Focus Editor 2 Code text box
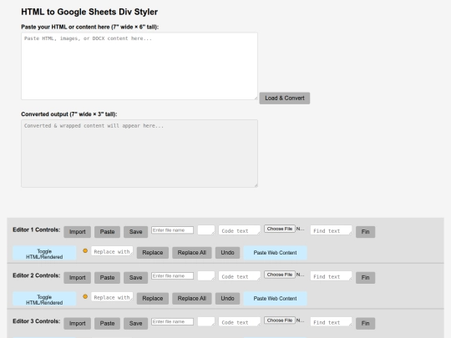 (240, 276)
